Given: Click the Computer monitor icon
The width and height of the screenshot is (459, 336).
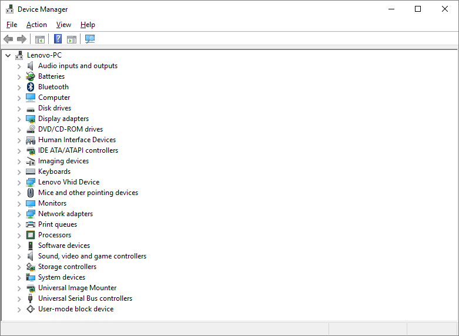Looking at the screenshot, I should 31,98.
